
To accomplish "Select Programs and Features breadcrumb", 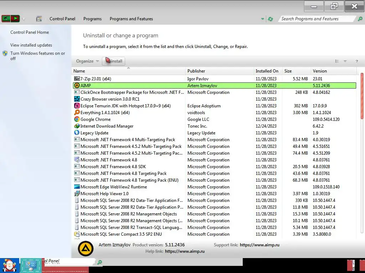I will point(131,19).
